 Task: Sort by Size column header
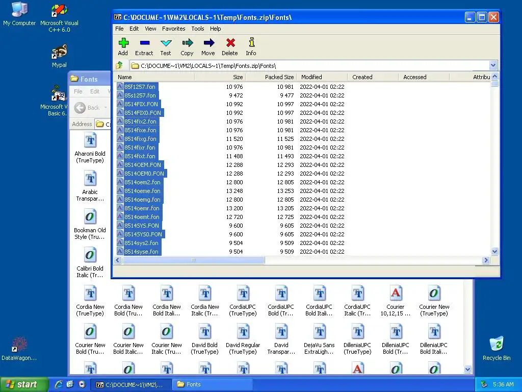tap(220, 77)
